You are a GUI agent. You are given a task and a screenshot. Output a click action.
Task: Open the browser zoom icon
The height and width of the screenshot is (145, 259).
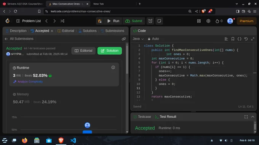coord(190,11)
